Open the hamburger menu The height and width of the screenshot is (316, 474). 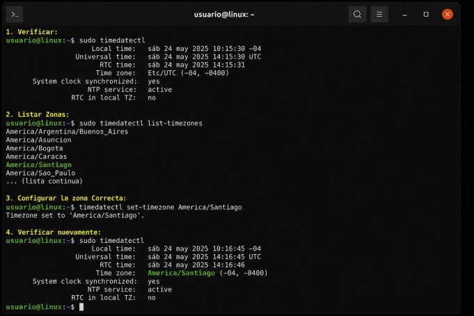pyautogui.click(x=379, y=14)
